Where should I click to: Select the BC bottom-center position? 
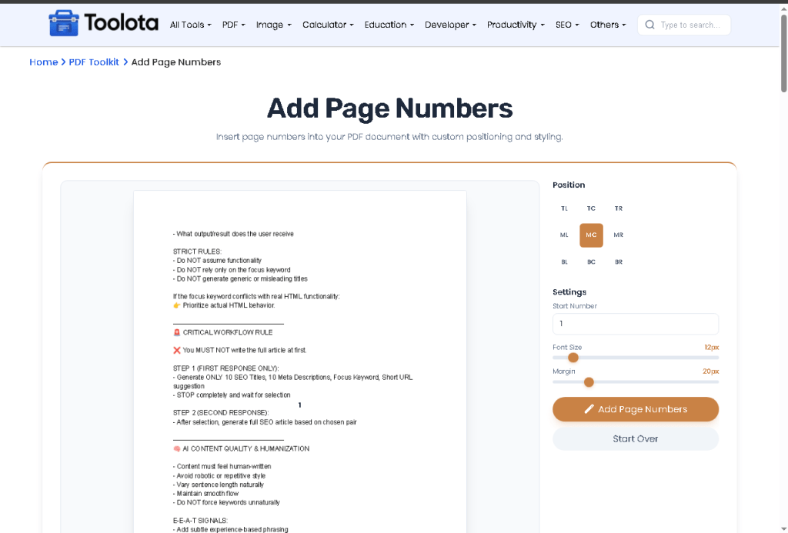[x=591, y=262]
